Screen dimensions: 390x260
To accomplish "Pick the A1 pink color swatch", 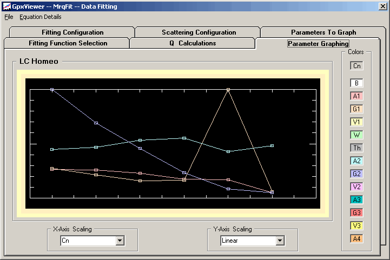I will pyautogui.click(x=356, y=96).
